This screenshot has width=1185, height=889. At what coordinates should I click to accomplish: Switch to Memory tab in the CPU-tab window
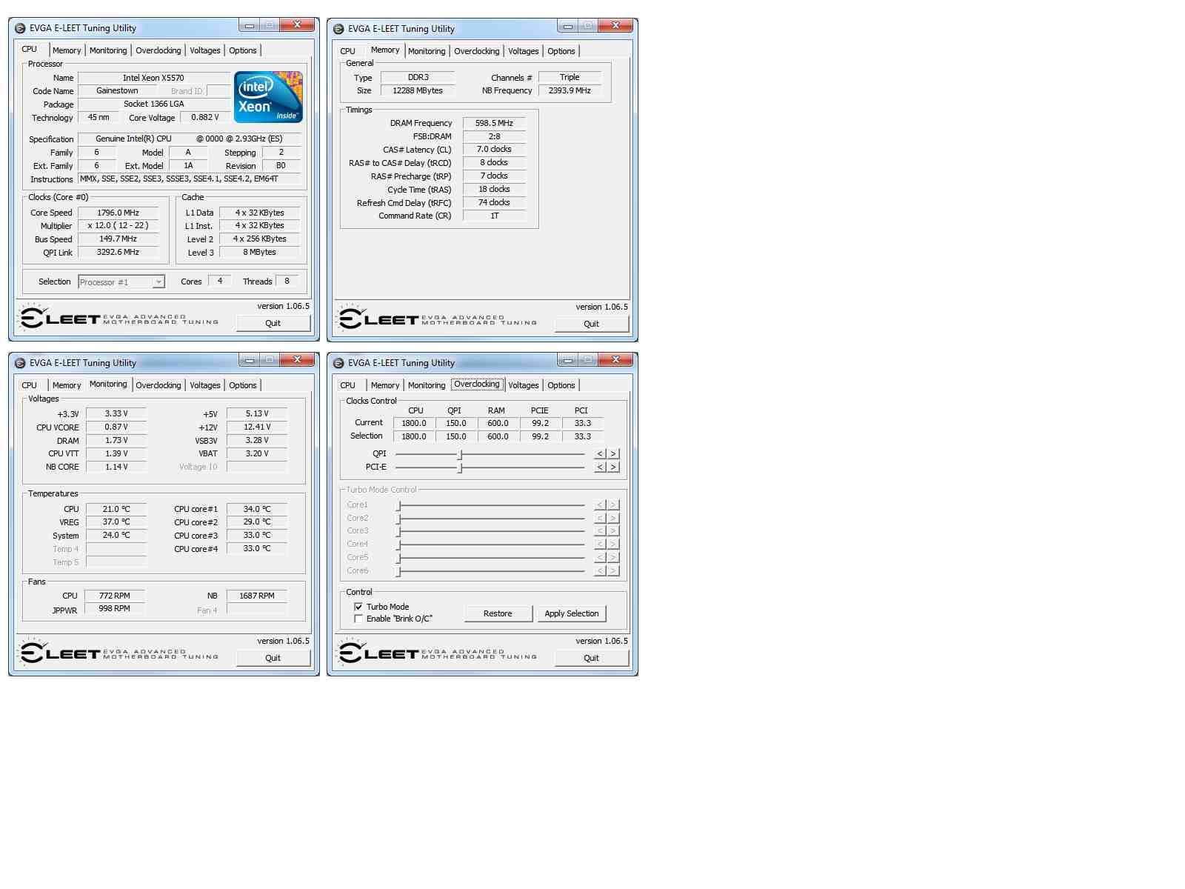point(67,51)
